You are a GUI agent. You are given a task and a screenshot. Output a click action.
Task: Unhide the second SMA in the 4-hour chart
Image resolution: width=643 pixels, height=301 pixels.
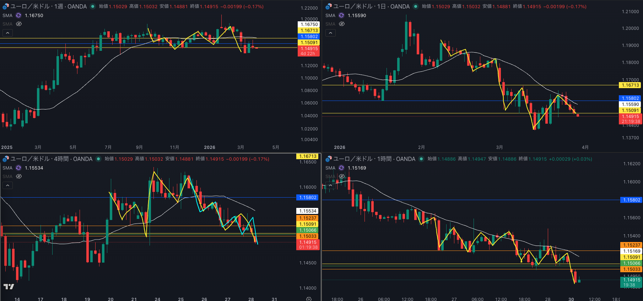point(19,176)
